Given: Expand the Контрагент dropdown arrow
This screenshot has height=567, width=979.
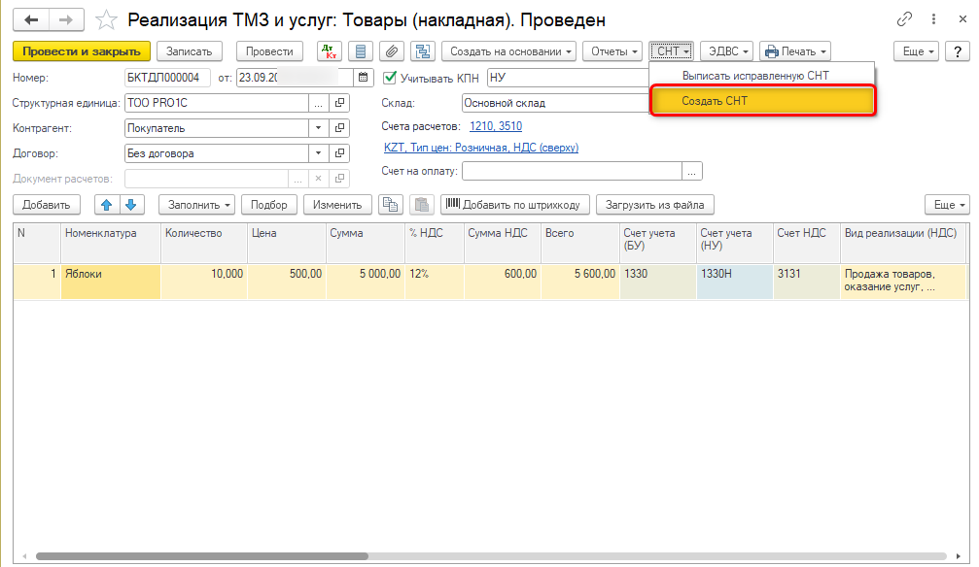Looking at the screenshot, I should 319,128.
